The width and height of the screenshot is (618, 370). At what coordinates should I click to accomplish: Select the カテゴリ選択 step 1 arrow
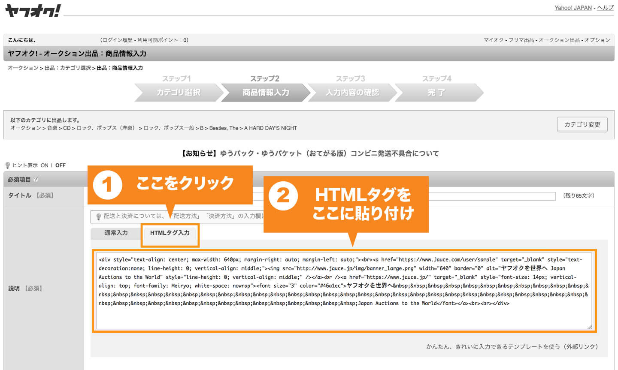click(179, 92)
